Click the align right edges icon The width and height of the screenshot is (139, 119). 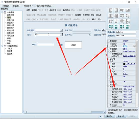(116, 11)
